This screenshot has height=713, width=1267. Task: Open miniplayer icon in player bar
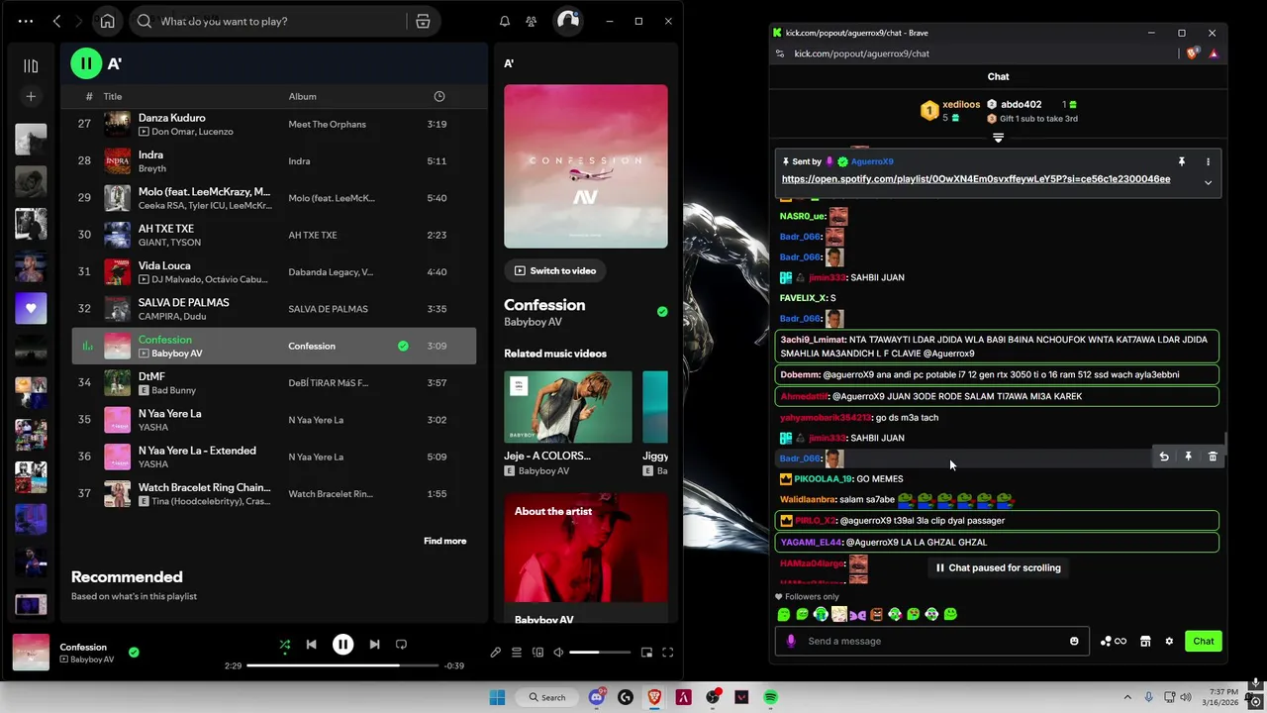646,653
